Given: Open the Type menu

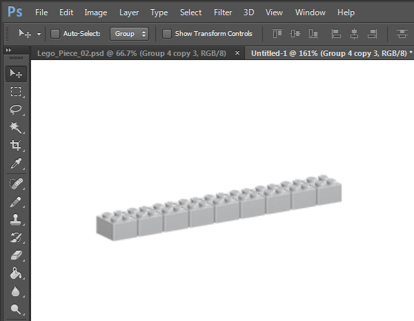Looking at the screenshot, I should [x=159, y=12].
